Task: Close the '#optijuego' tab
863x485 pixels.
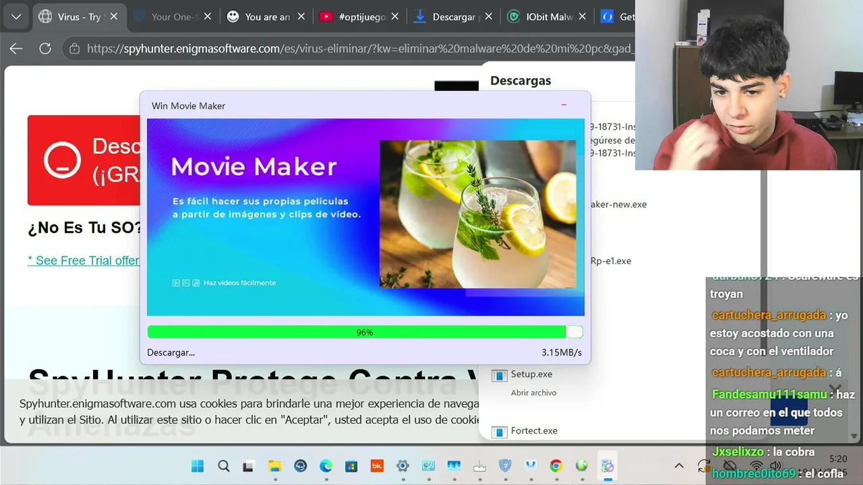Action: [x=394, y=17]
